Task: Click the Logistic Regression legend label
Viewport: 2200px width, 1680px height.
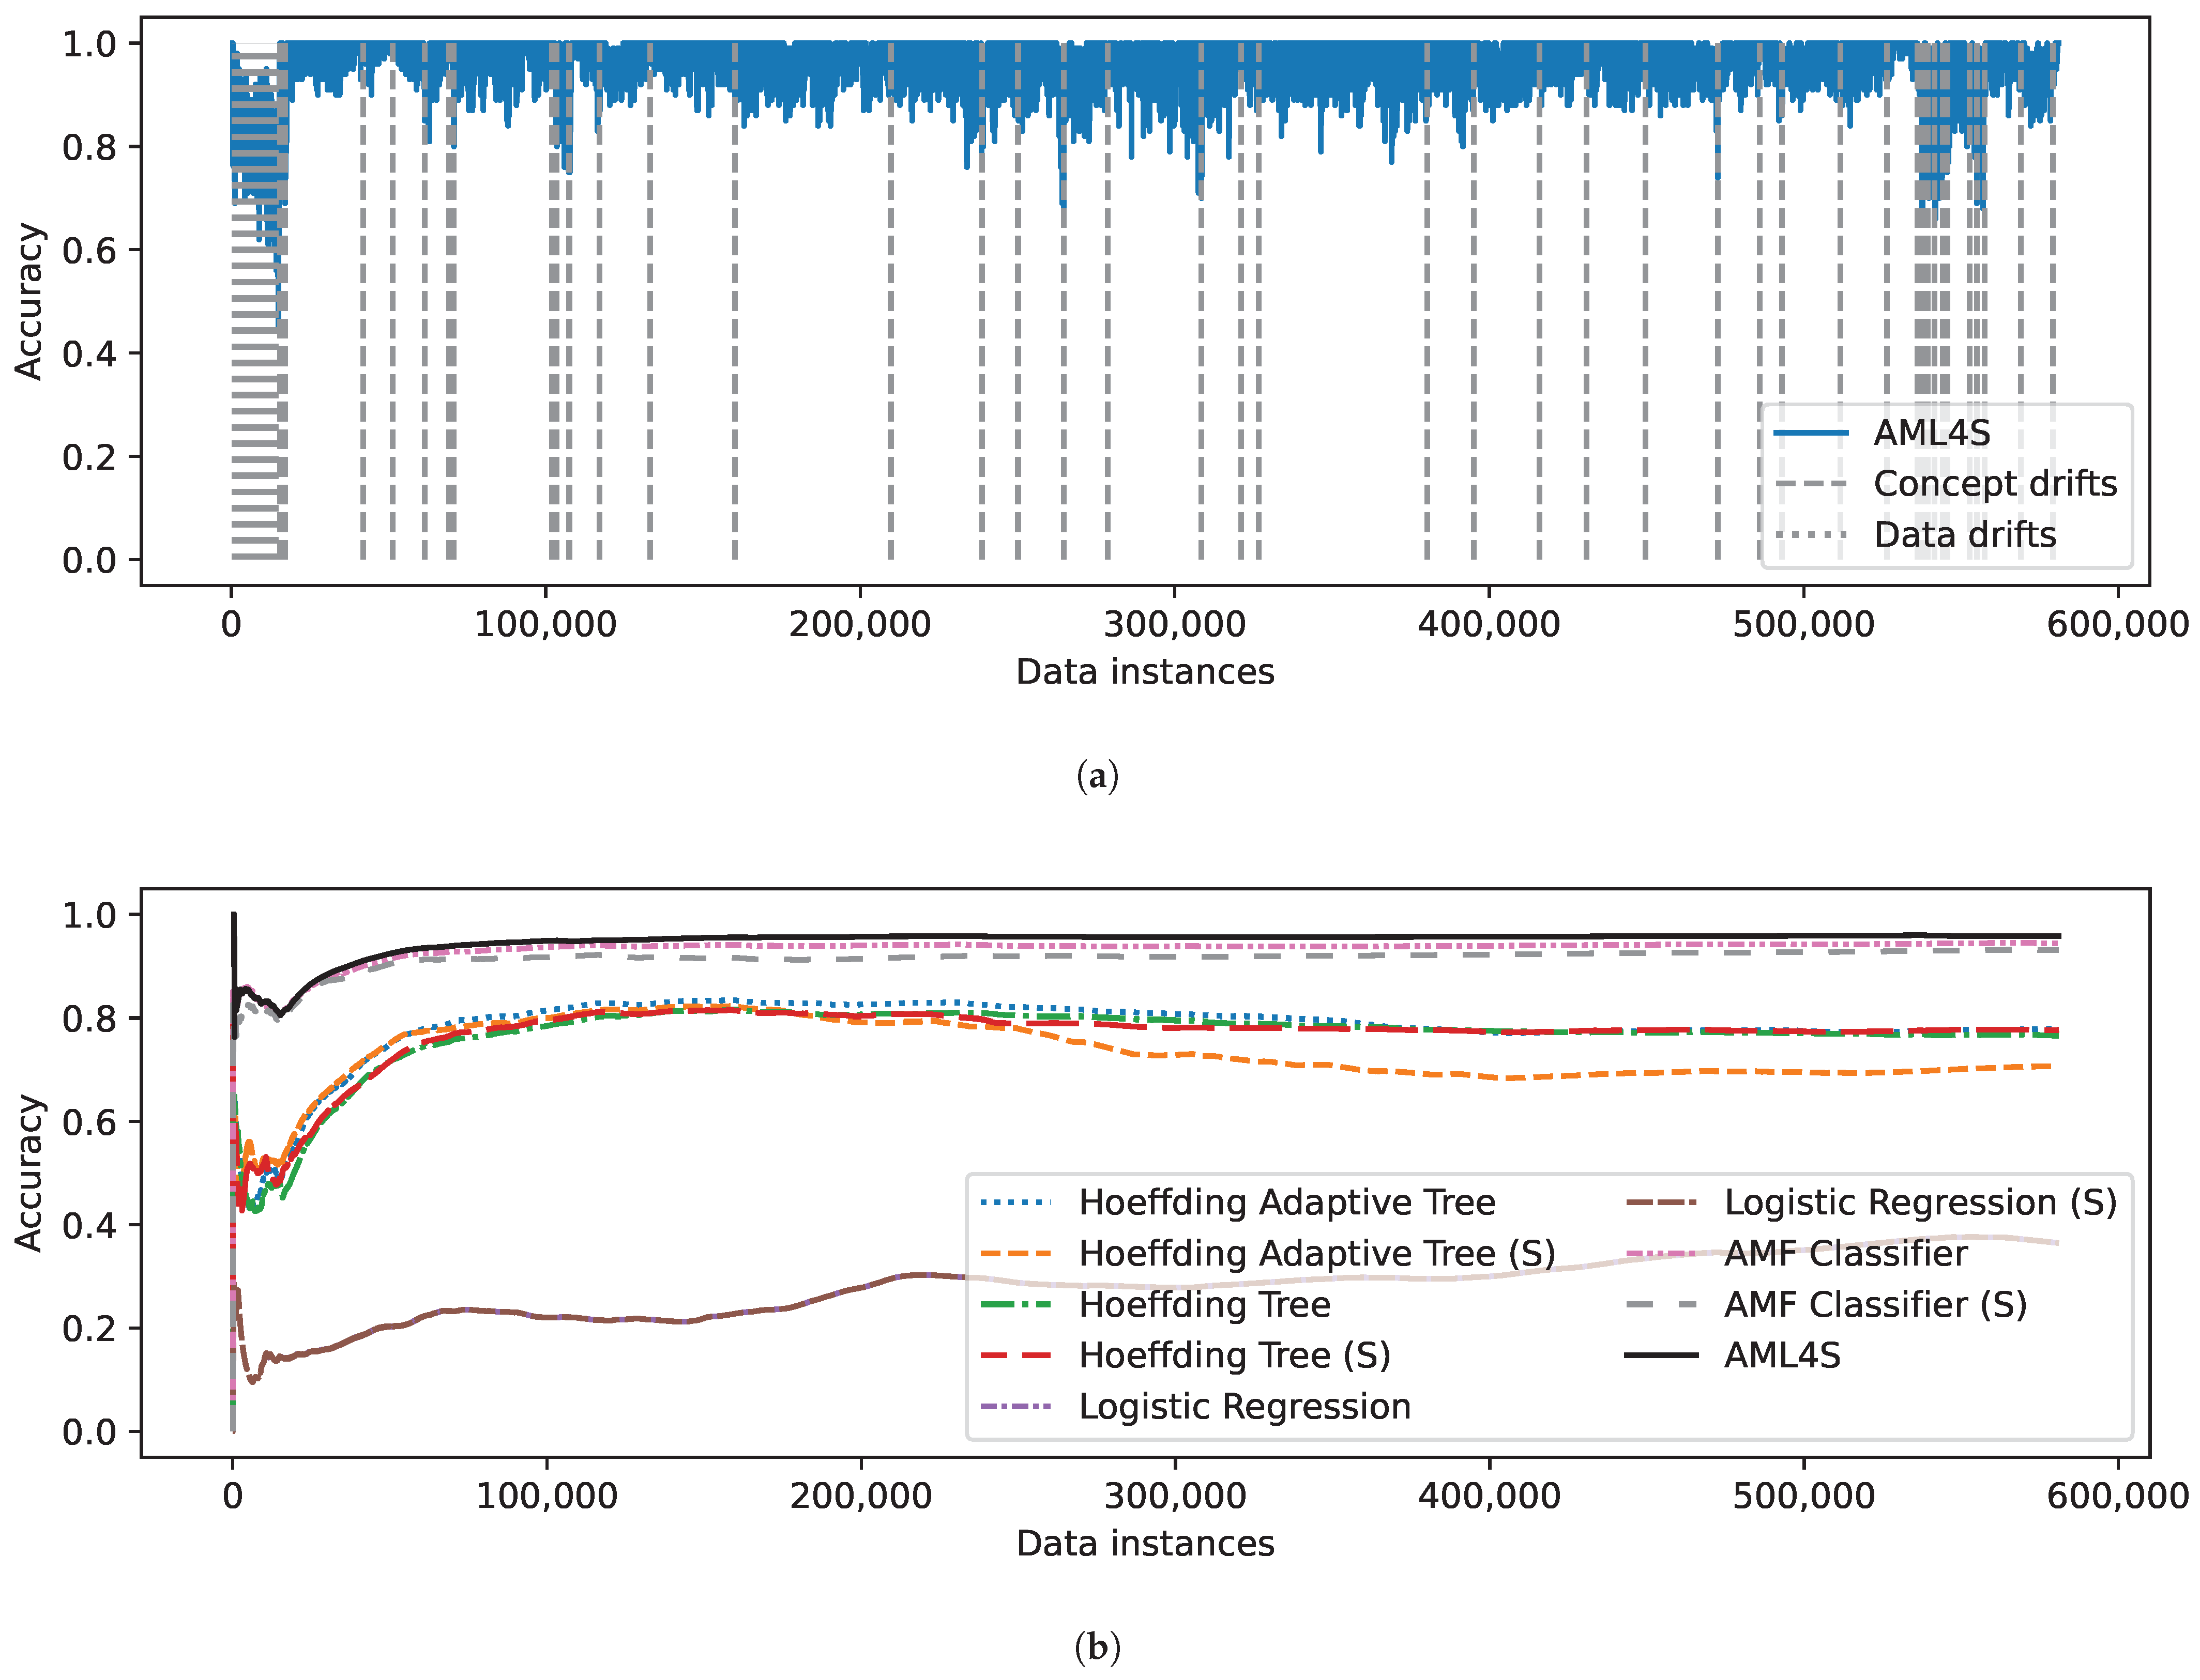Action: (1245, 1406)
